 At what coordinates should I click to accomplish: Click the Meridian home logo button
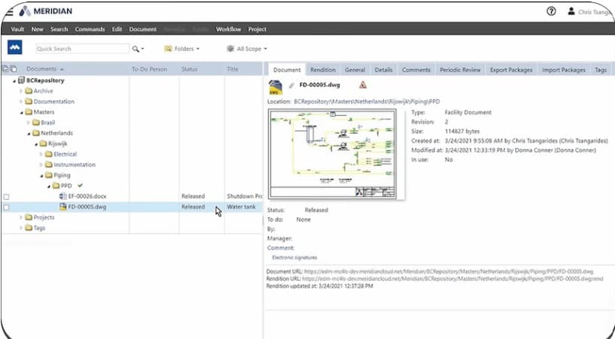click(15, 48)
